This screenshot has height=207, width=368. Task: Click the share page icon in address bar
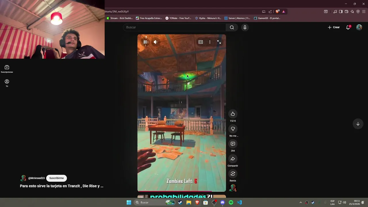[x=270, y=11]
